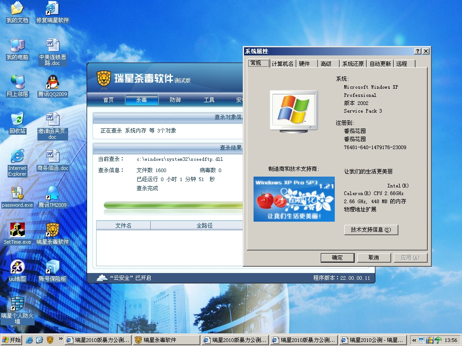
Task: Open the 开始 start menu
Action: (11, 340)
